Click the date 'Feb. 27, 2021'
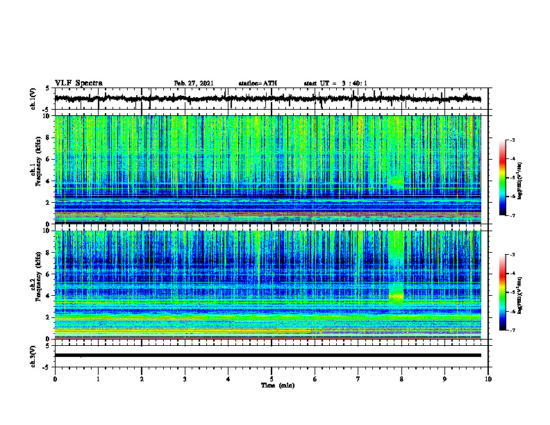This screenshot has width=550, height=425. [194, 83]
